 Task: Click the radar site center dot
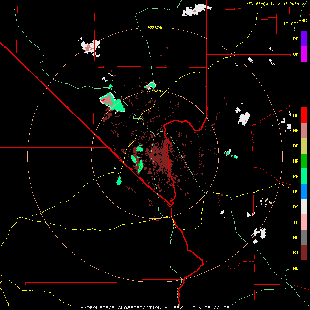coord(155,155)
